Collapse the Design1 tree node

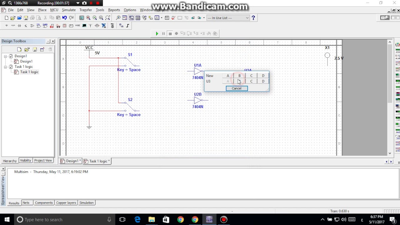tap(5, 56)
